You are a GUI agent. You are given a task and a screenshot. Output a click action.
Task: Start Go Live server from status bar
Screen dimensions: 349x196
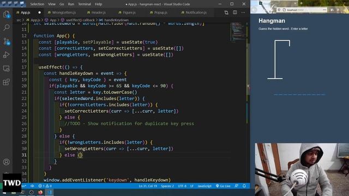pos(223,186)
